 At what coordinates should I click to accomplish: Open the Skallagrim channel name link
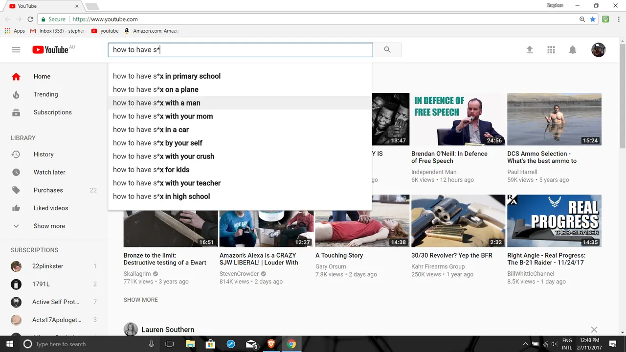(137, 274)
